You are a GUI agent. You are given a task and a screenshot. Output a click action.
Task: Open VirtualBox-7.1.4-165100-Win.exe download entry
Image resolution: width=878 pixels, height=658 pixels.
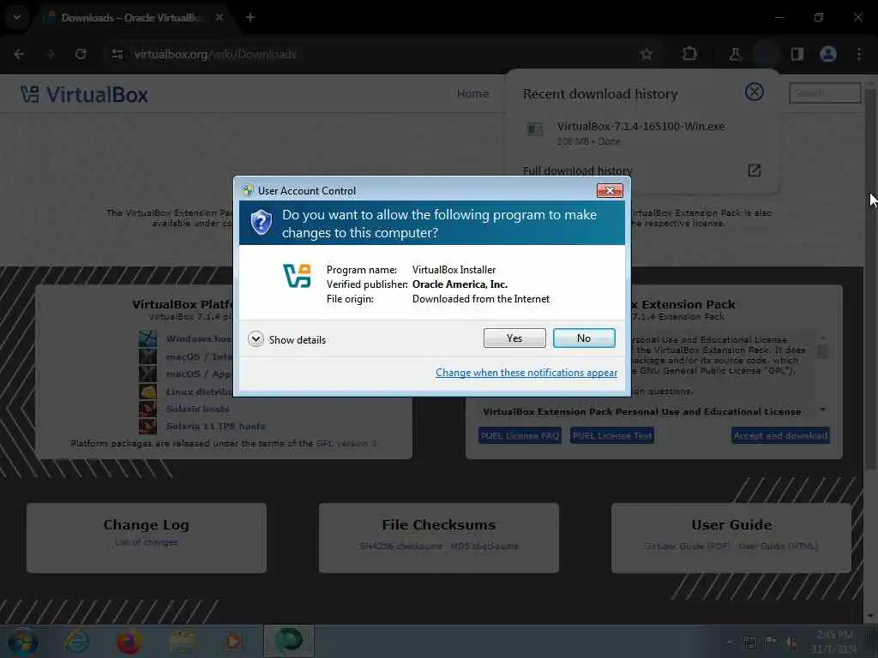[640, 133]
